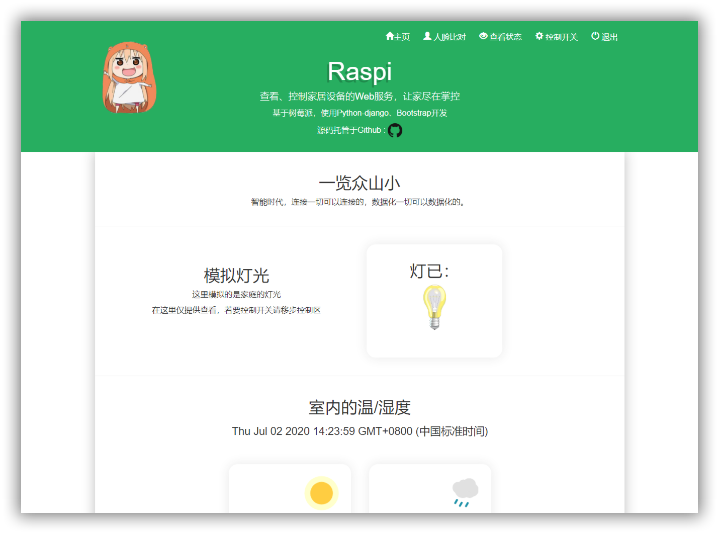719x534 pixels.
Task: Click the eye icon beside 查看状态
Action: 483,36
